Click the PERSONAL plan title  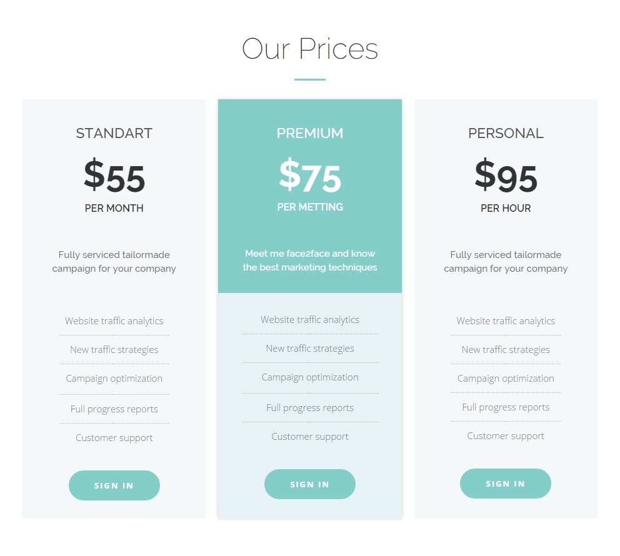[x=506, y=133]
